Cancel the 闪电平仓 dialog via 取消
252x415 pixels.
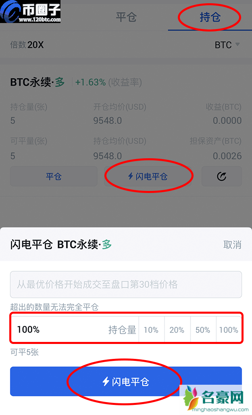232,244
